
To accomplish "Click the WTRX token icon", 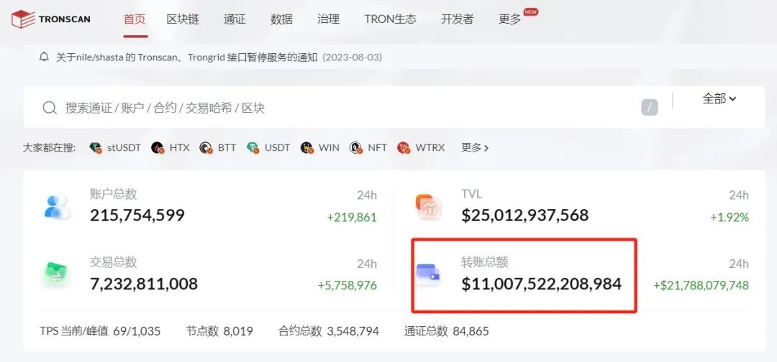I will pos(404,147).
